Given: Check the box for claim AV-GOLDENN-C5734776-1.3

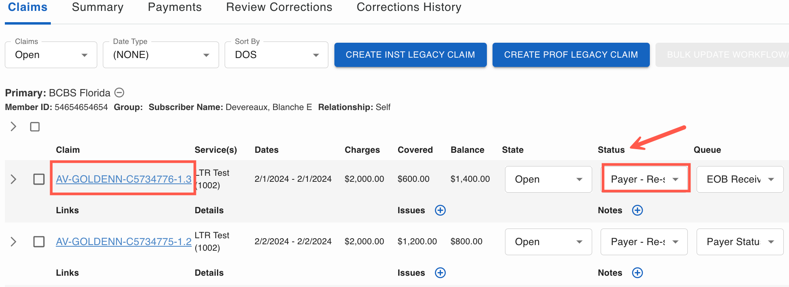Looking at the screenshot, I should tap(39, 179).
